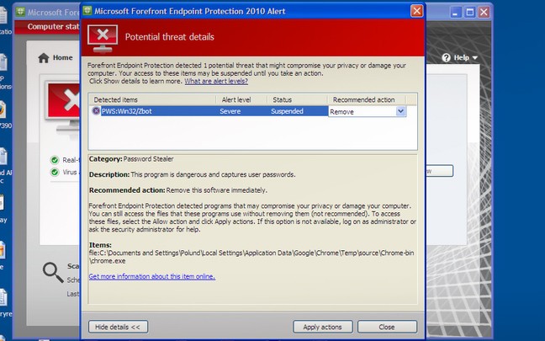Expand the Help menu arrow
The image size is (545, 341).
point(475,58)
